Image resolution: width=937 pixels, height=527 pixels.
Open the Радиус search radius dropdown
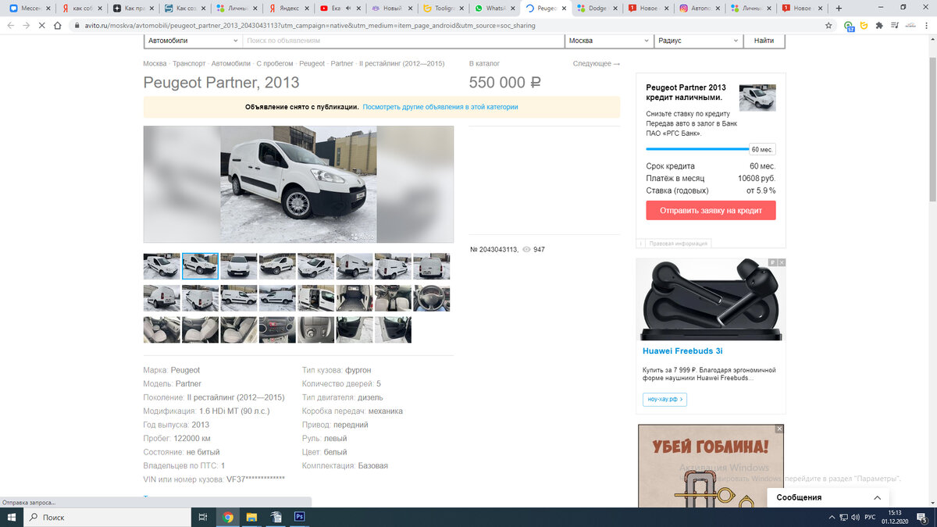click(698, 41)
